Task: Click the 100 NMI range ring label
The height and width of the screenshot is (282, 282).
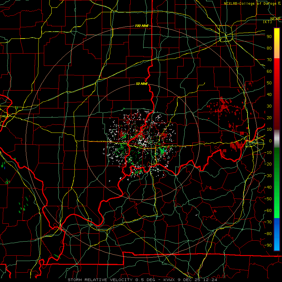Action: click(x=142, y=26)
